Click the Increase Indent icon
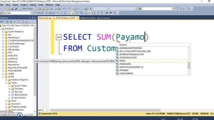 pyautogui.click(x=111, y=13)
